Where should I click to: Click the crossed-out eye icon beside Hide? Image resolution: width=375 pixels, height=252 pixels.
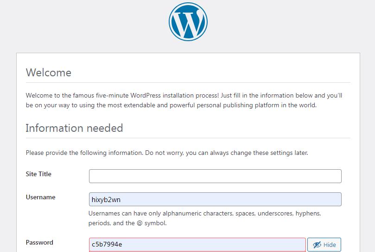317,245
